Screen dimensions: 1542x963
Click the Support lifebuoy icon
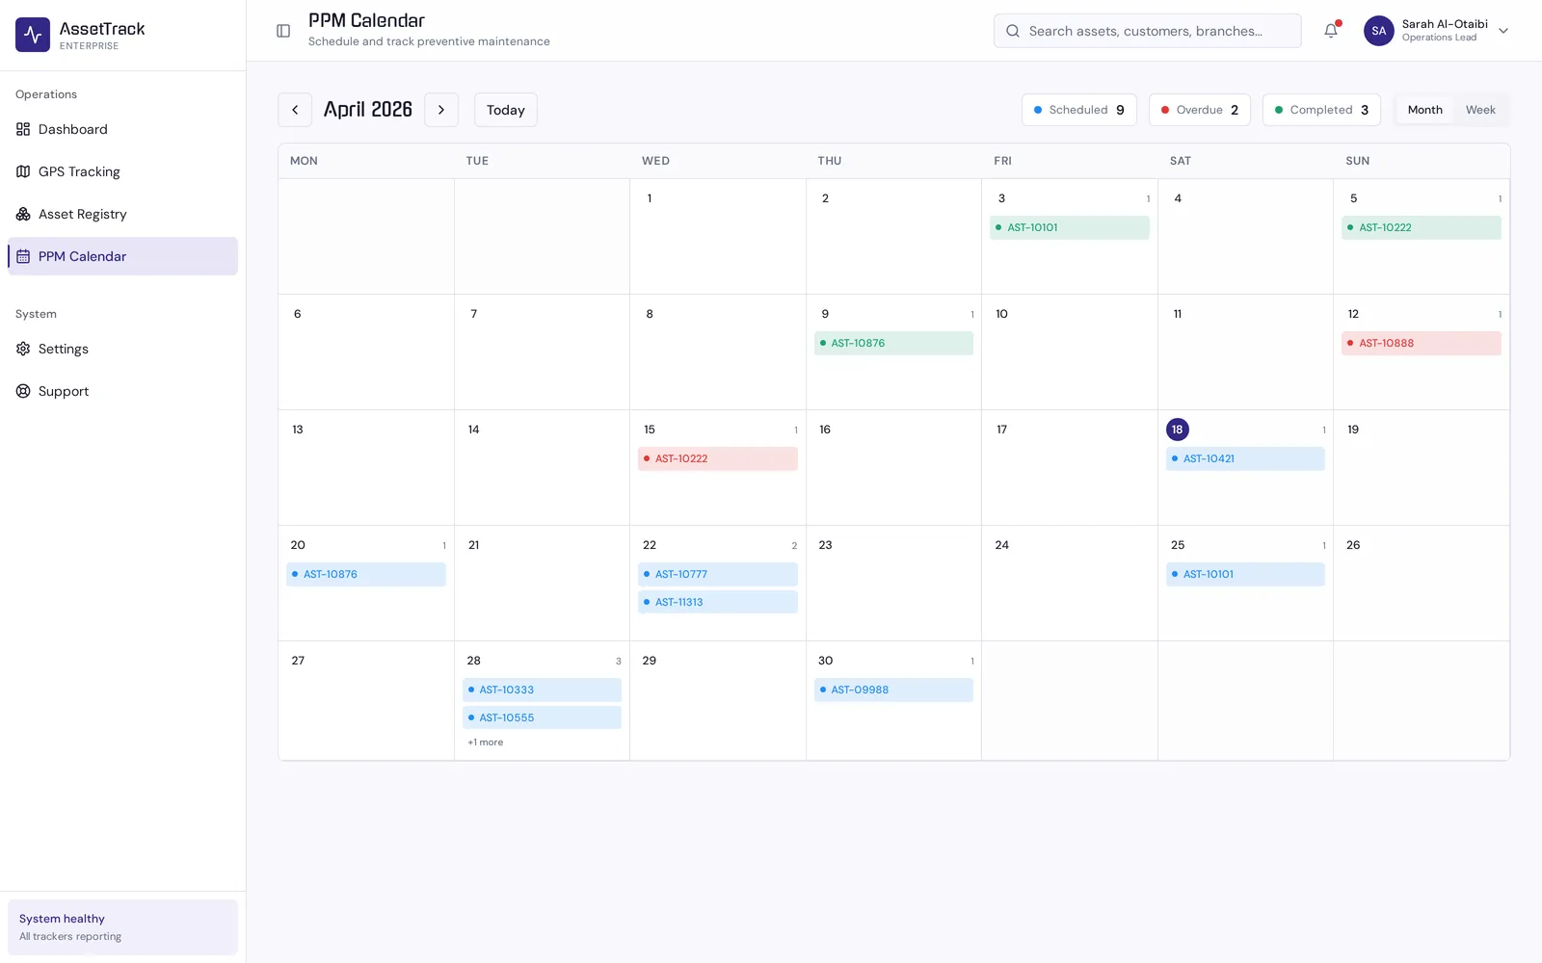click(x=23, y=391)
